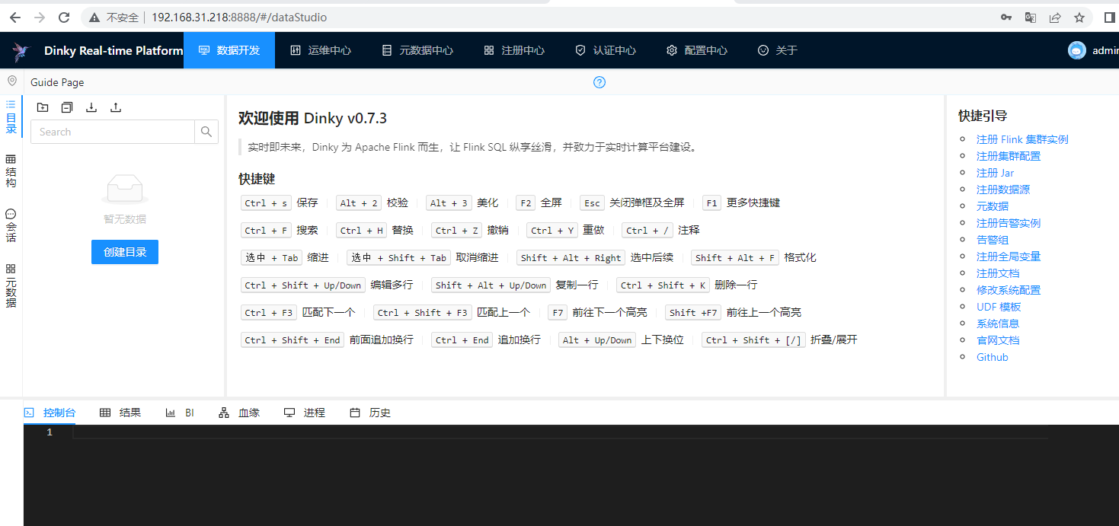Click the blue help question mark icon

tap(599, 82)
